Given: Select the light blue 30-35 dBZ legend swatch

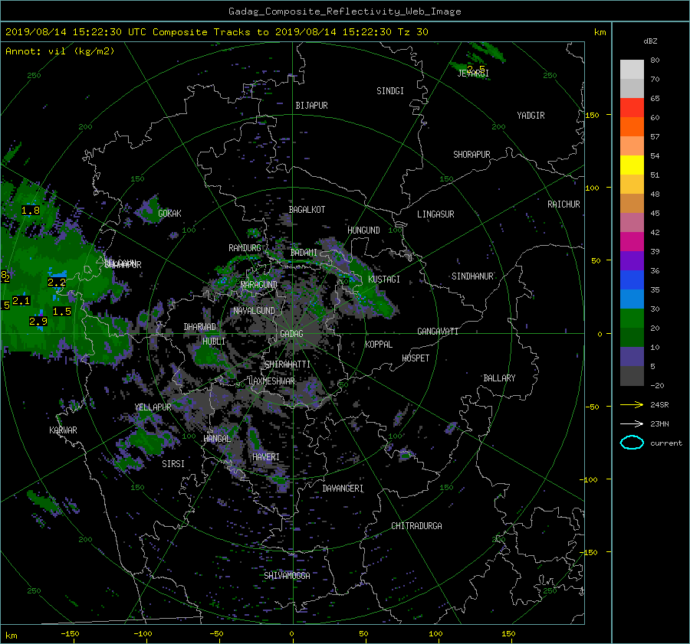Looking at the screenshot, I should tap(632, 299).
